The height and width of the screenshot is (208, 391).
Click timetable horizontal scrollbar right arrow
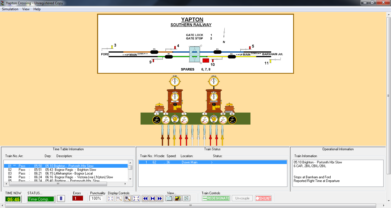click(x=125, y=184)
